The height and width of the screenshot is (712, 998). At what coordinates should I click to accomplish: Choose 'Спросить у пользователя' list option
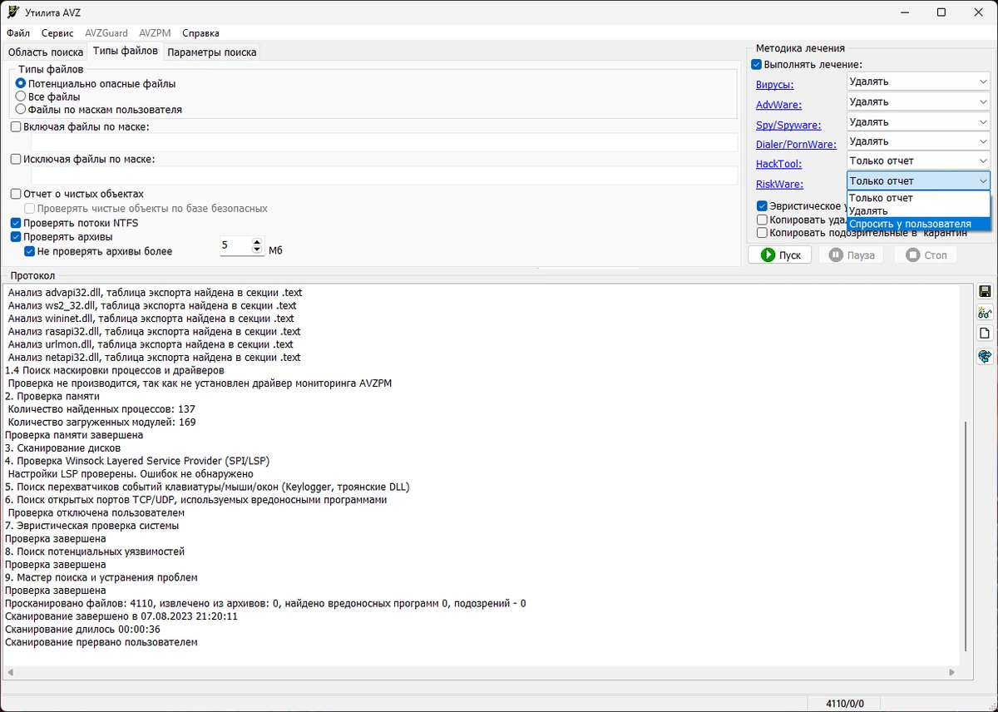(918, 224)
